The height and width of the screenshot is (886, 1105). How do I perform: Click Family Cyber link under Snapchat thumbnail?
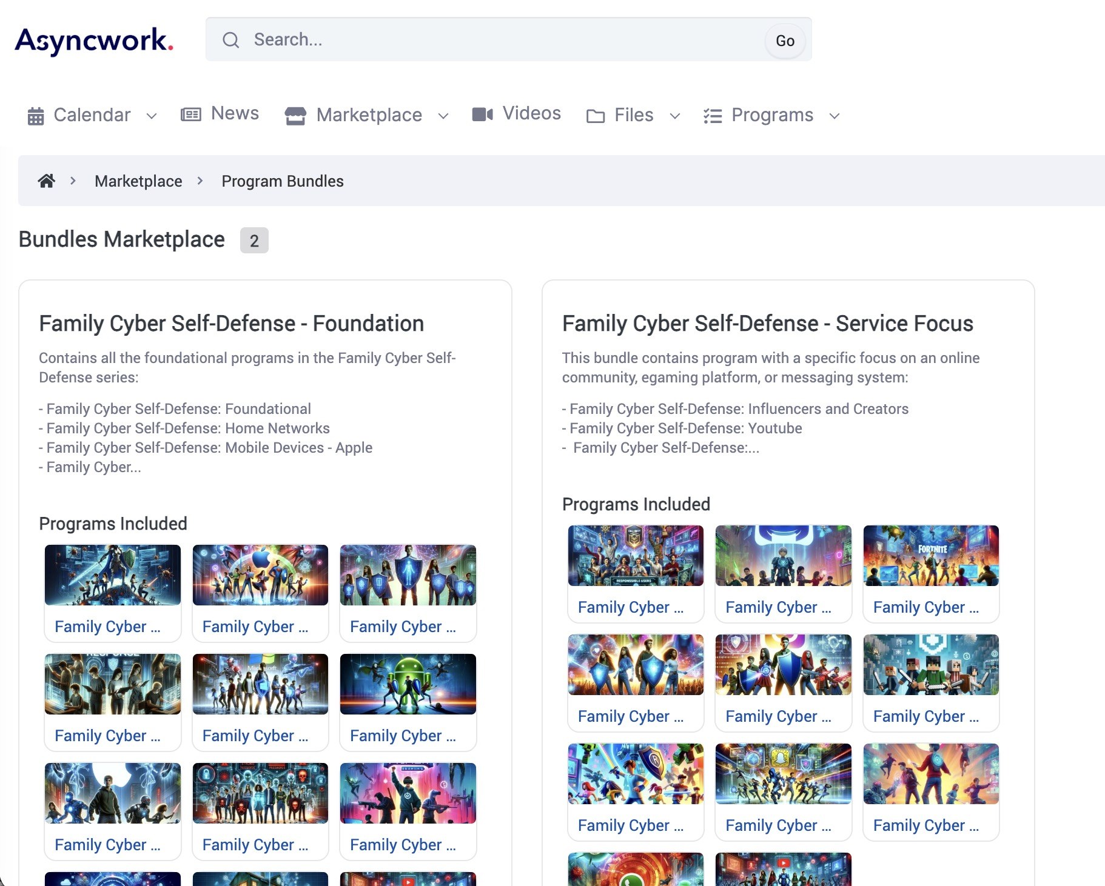tap(778, 825)
